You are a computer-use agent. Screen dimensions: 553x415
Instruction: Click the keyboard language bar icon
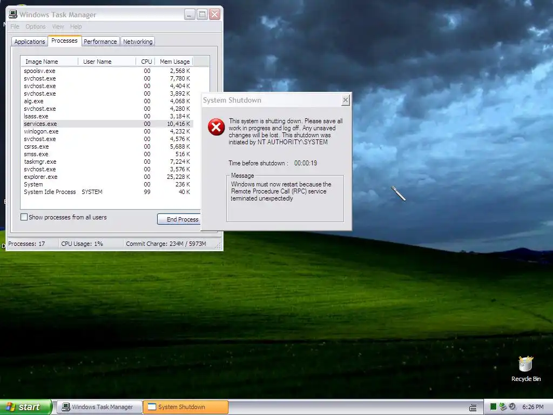click(x=473, y=407)
